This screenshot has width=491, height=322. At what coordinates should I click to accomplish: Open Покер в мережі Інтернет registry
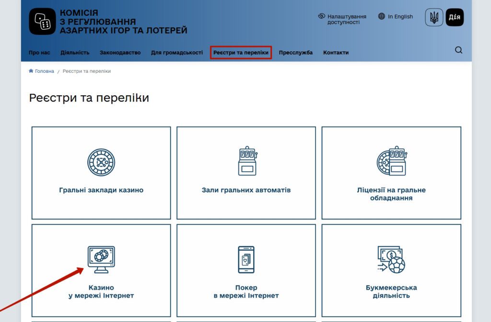(x=246, y=270)
